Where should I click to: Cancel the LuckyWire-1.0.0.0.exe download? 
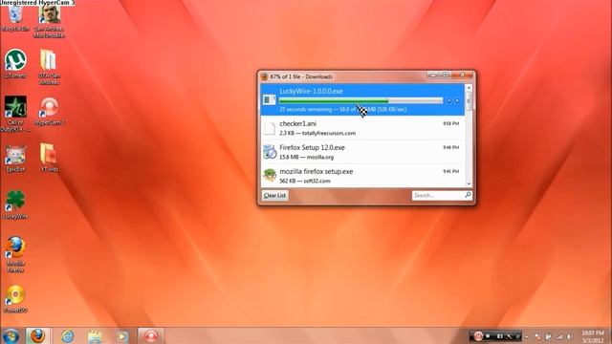click(x=457, y=100)
